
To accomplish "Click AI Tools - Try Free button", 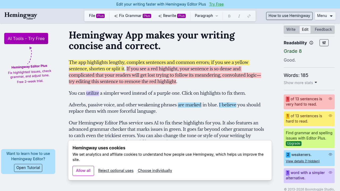I will tap(26, 38).
